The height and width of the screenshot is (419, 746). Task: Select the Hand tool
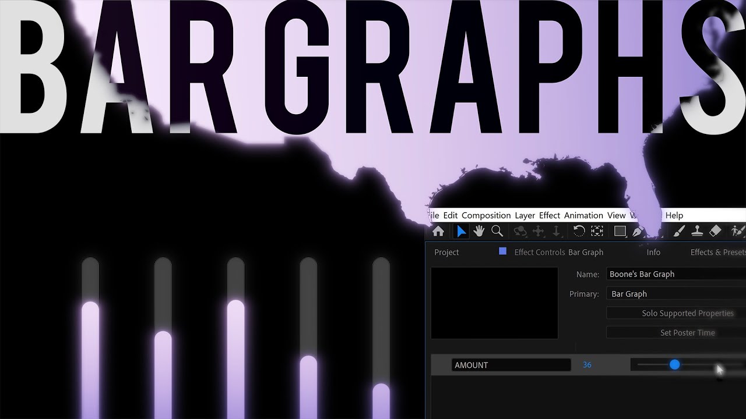[x=479, y=232]
